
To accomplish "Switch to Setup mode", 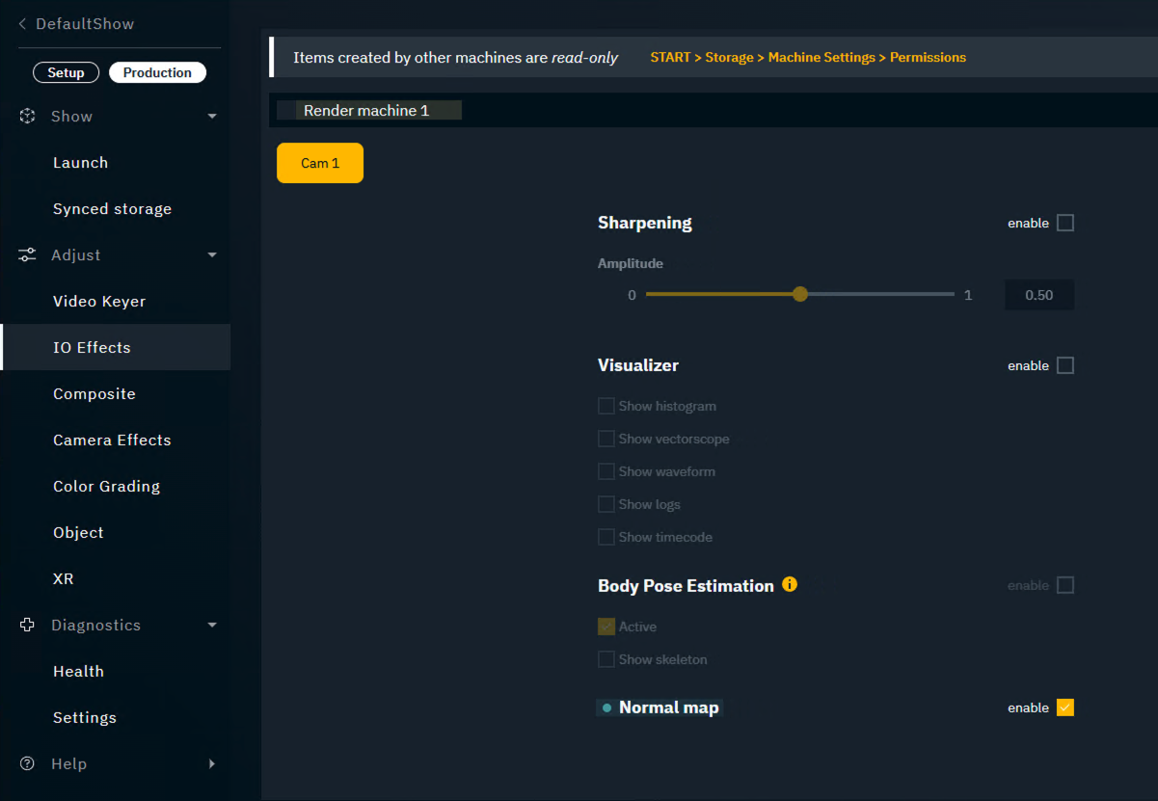I will click(67, 73).
